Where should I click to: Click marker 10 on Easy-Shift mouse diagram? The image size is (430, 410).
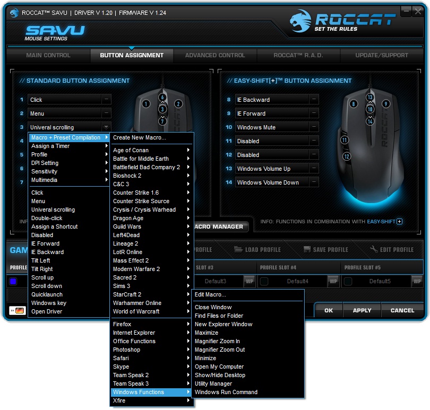coord(370,109)
